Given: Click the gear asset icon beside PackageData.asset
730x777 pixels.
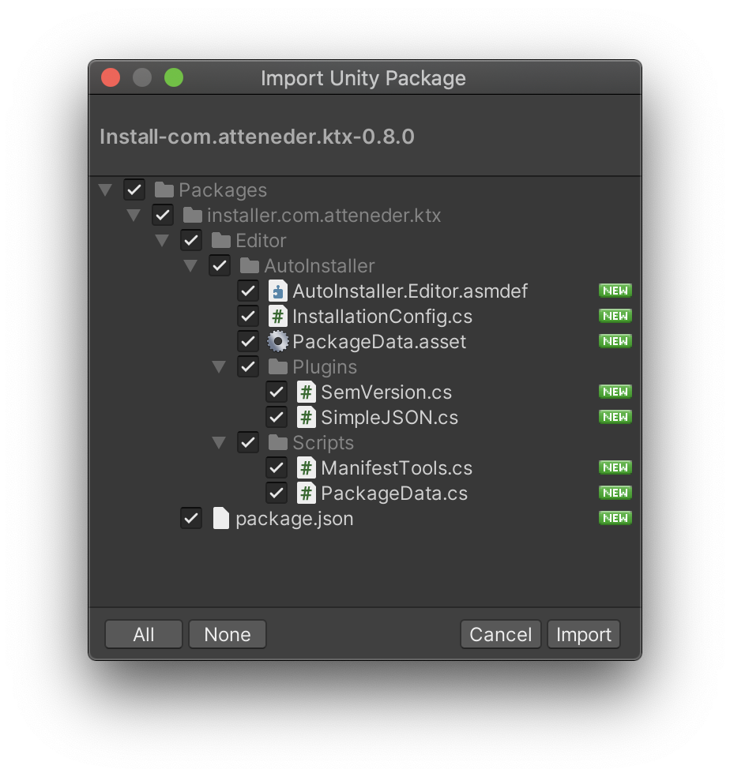Looking at the screenshot, I should pyautogui.click(x=277, y=341).
